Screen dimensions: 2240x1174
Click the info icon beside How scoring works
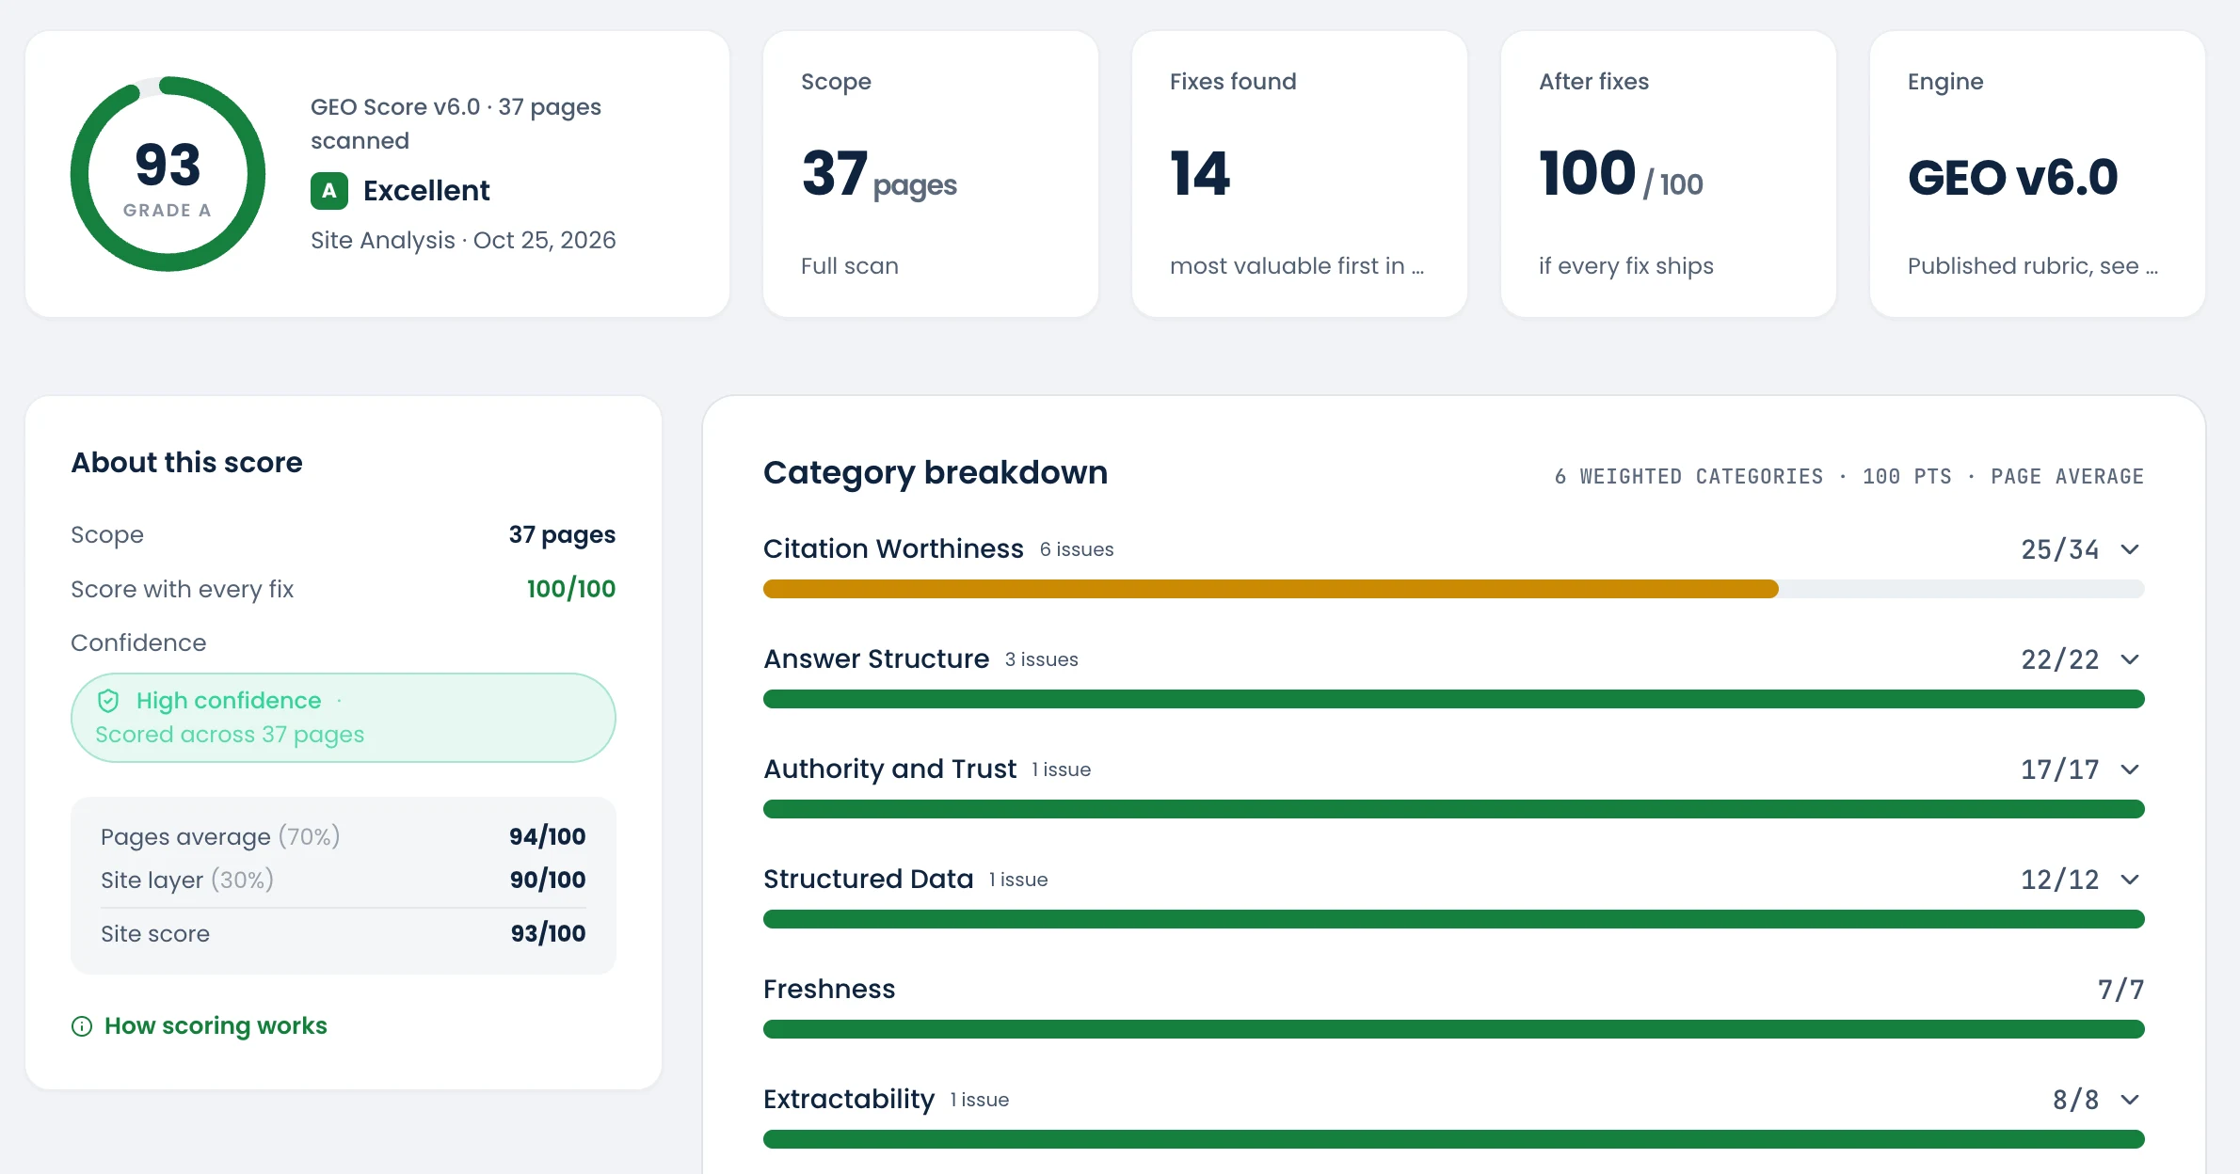point(82,1026)
